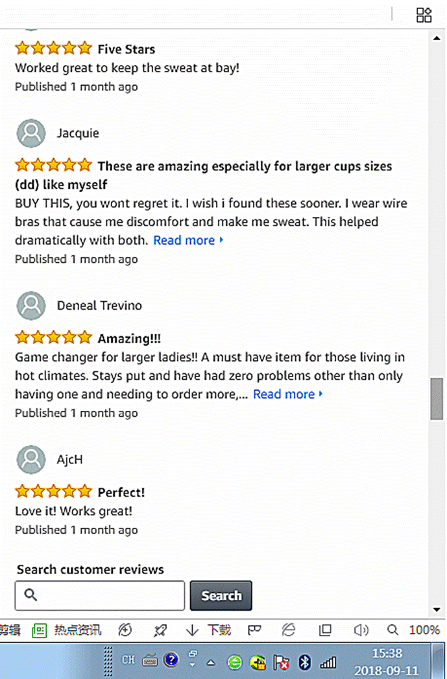Open the blue help icon in the taskbar
The image size is (447, 679).
pos(171,661)
